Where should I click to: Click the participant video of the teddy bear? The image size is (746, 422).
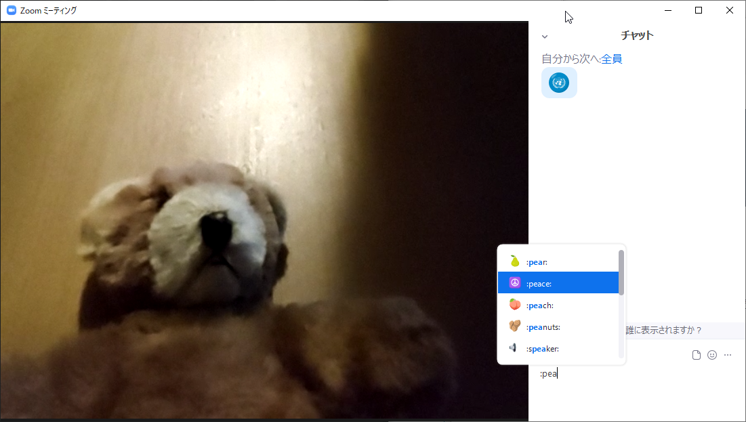point(264,221)
